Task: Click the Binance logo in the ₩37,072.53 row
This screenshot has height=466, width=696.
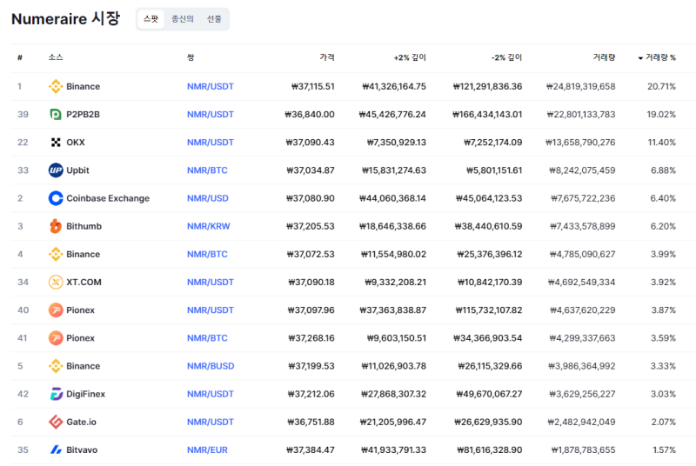Action: coord(56,254)
